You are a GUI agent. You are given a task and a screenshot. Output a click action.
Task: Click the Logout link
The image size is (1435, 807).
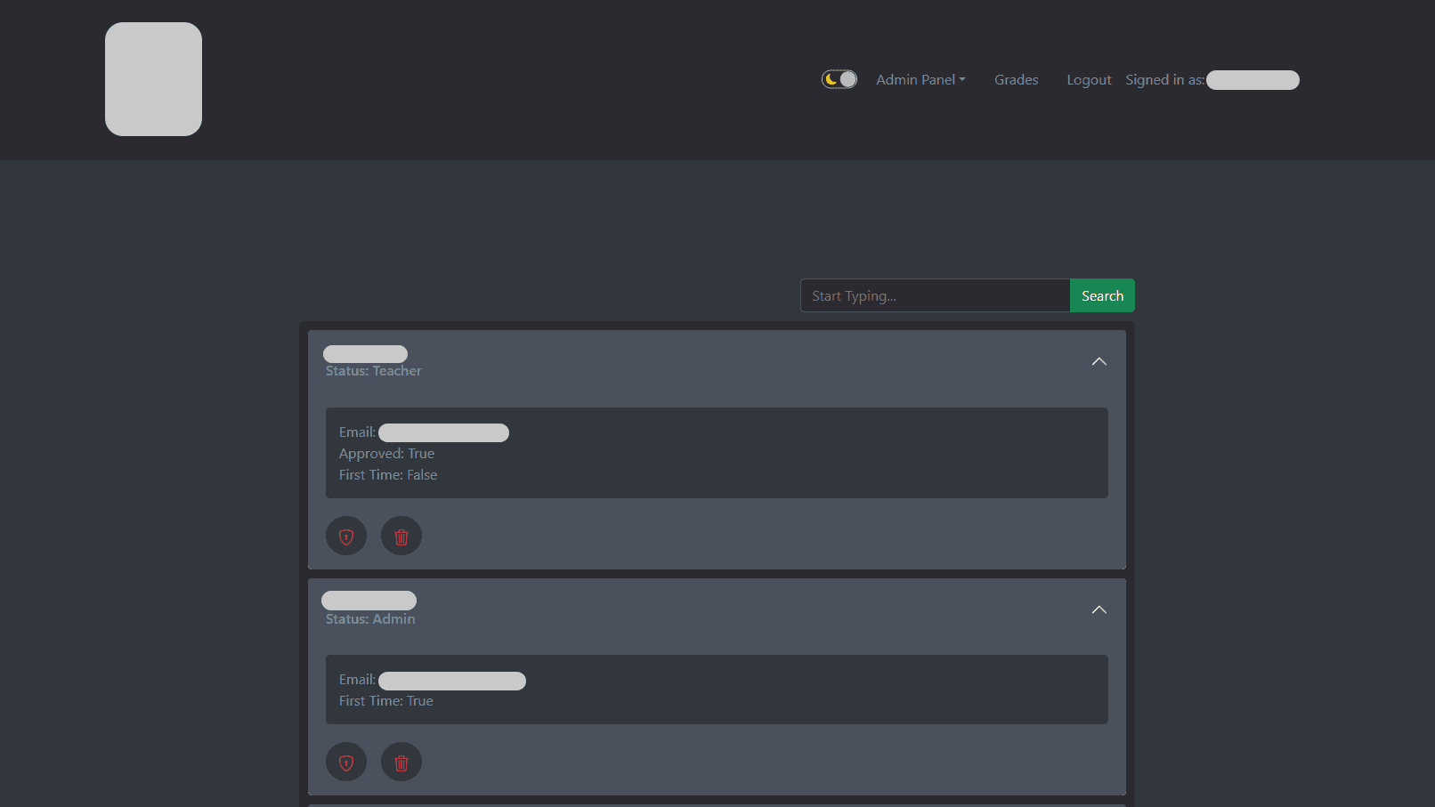coord(1089,80)
